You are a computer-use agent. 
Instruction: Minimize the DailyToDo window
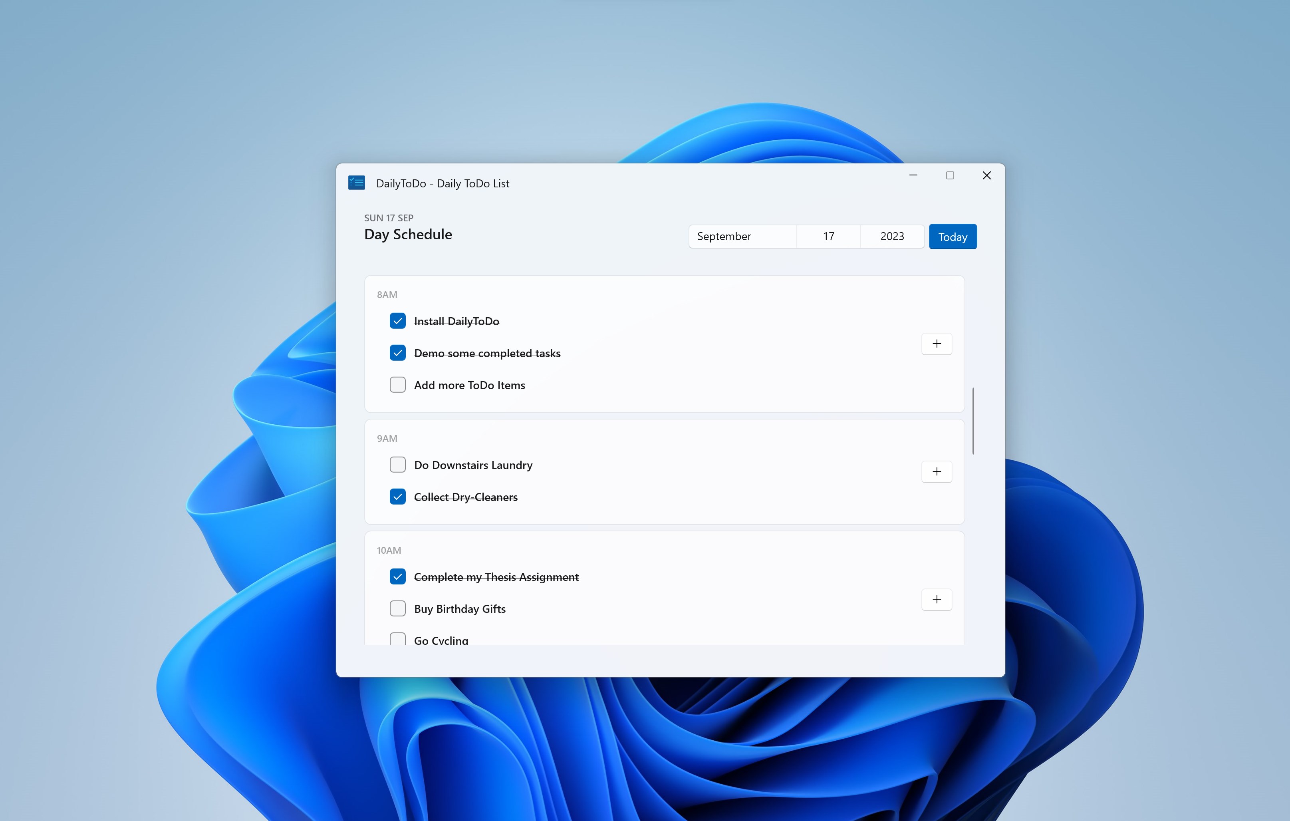coord(913,175)
